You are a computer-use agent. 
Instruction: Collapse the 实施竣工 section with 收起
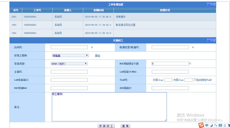[211, 40]
